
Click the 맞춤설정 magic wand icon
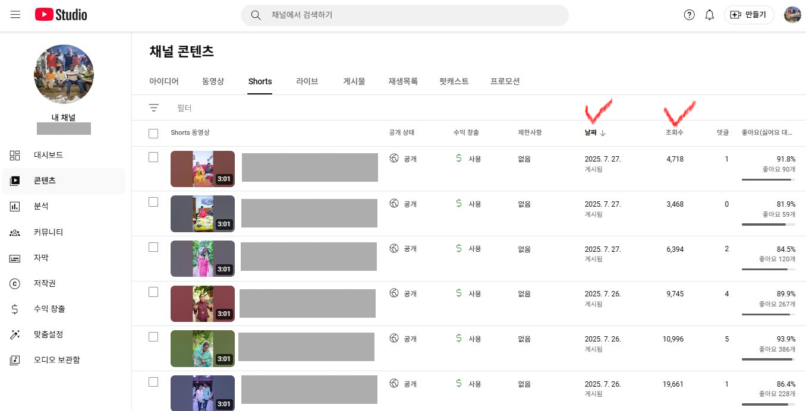(x=15, y=334)
